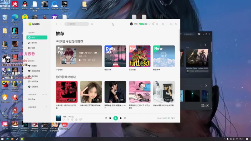Select the A Way Out desktop icon
This screenshot has width=251, height=141.
click(x=45, y=5)
